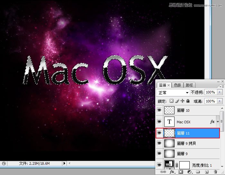Image resolution: width=225 pixels, height=175 pixels.
Task: Lock layer position
Action: 182,101
